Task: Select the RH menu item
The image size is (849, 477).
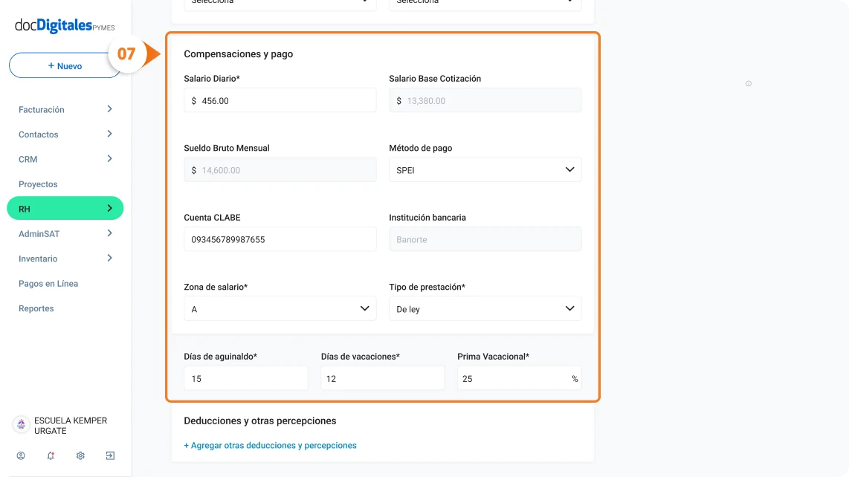Action: pyautogui.click(x=65, y=209)
